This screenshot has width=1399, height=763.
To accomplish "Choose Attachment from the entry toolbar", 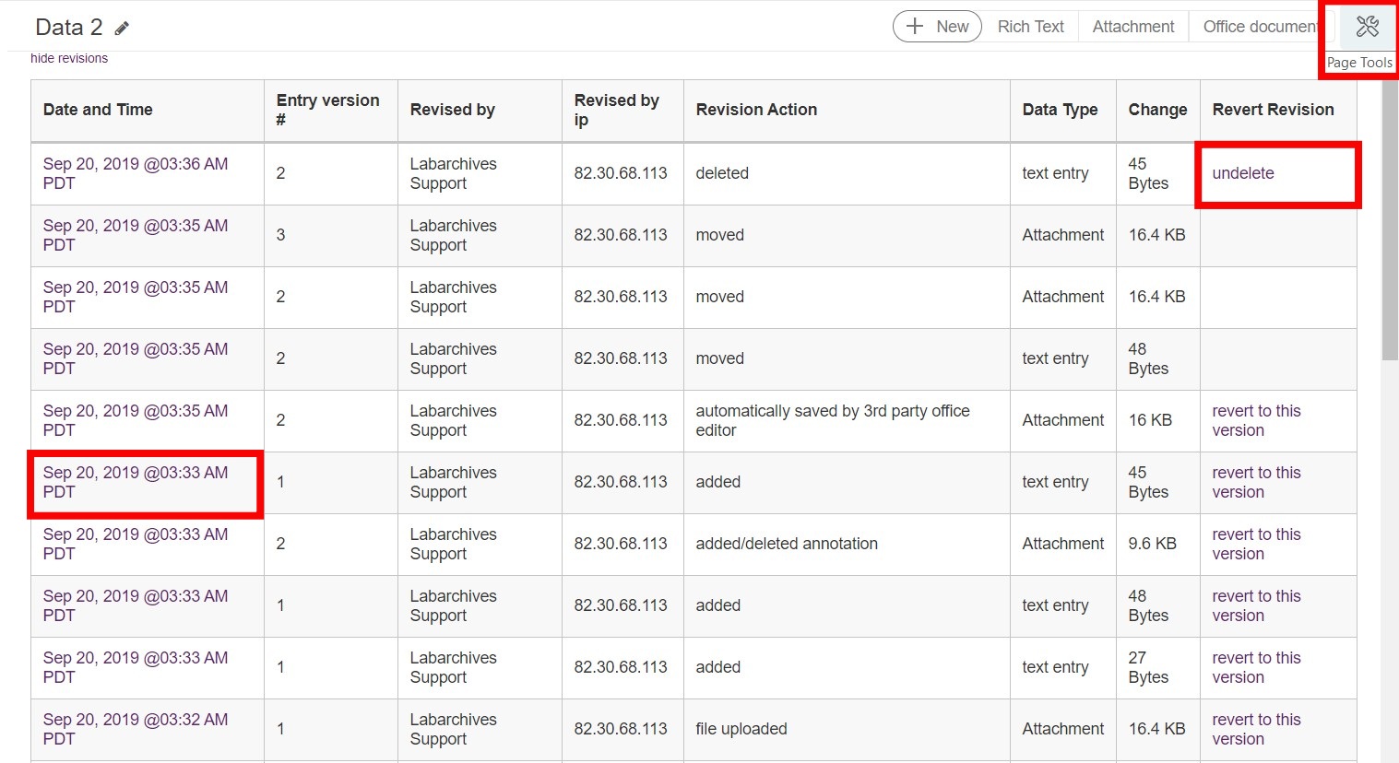I will (x=1132, y=27).
